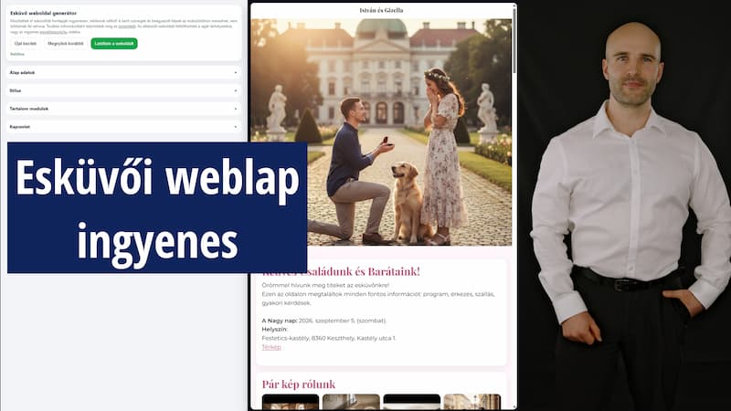This screenshot has width=731, height=411.
Task: Click the green "Letöltöm a weboldalt" button
Action: [x=114, y=43]
